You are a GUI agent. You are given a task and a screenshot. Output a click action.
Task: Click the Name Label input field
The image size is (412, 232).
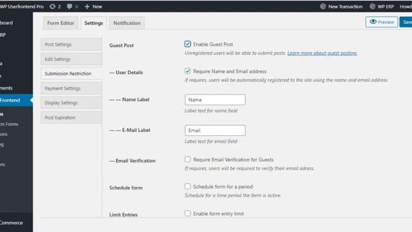215,100
